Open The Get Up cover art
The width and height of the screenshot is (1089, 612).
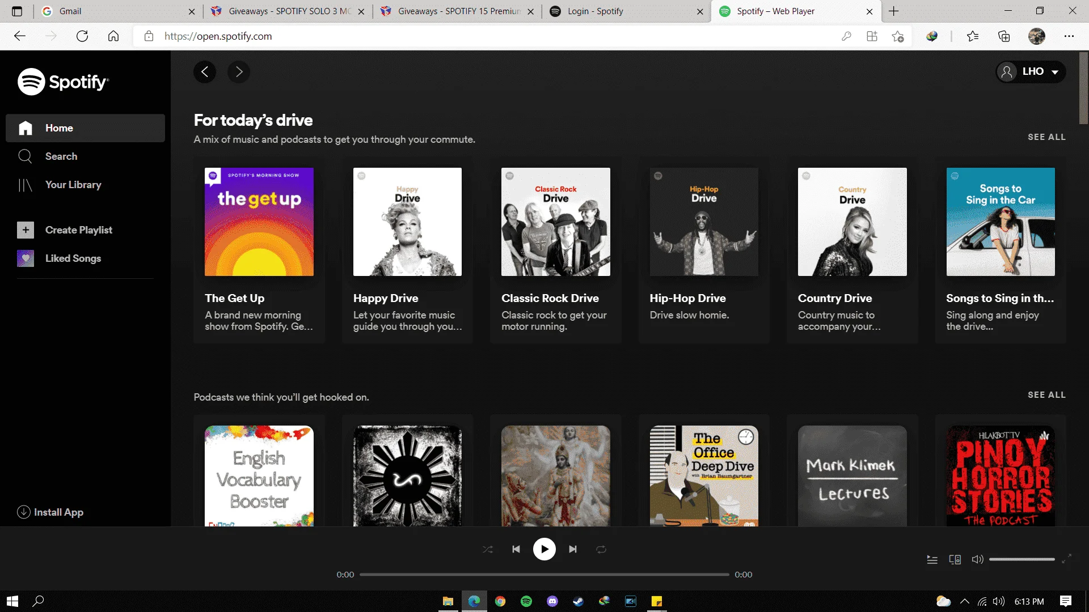[x=259, y=222]
